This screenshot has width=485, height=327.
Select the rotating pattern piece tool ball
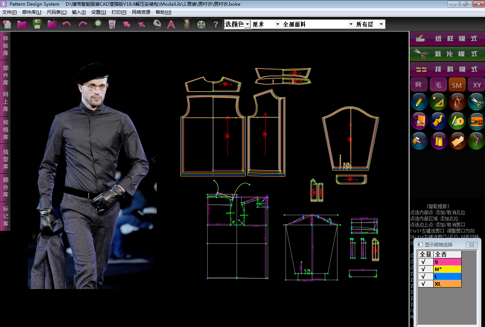457,141
